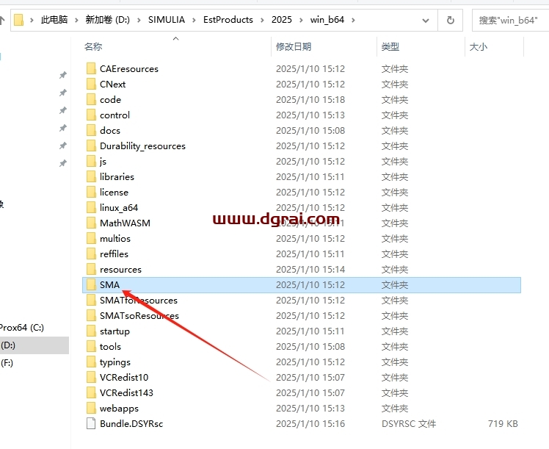The width and height of the screenshot is (549, 449).
Task: Navigate to 2025 breadcrumb segment
Action: (282, 20)
